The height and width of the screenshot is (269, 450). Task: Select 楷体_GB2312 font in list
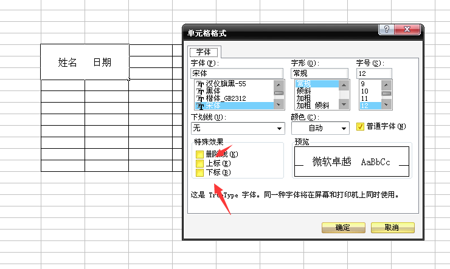tap(234, 98)
